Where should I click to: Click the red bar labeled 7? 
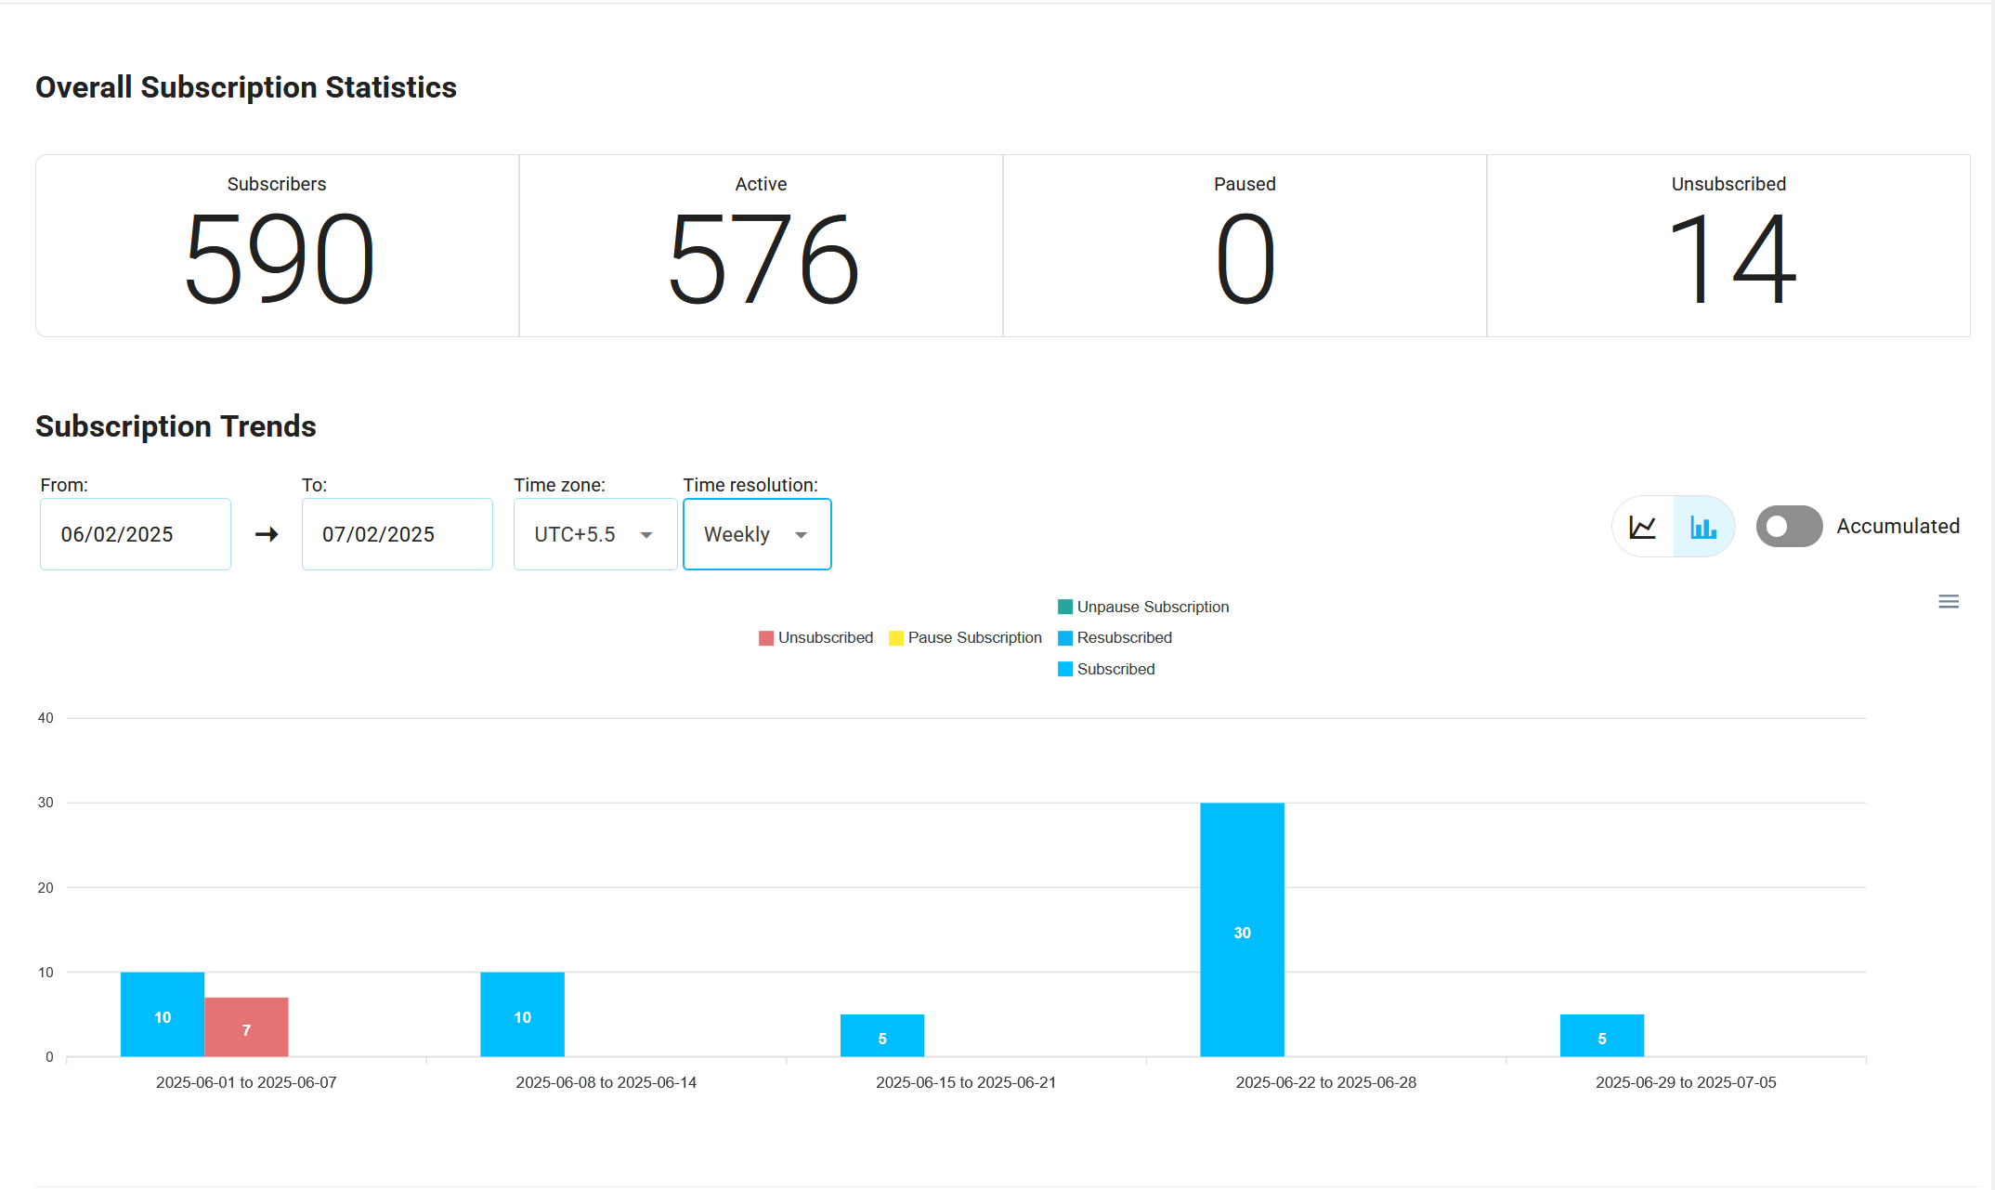tap(245, 1027)
